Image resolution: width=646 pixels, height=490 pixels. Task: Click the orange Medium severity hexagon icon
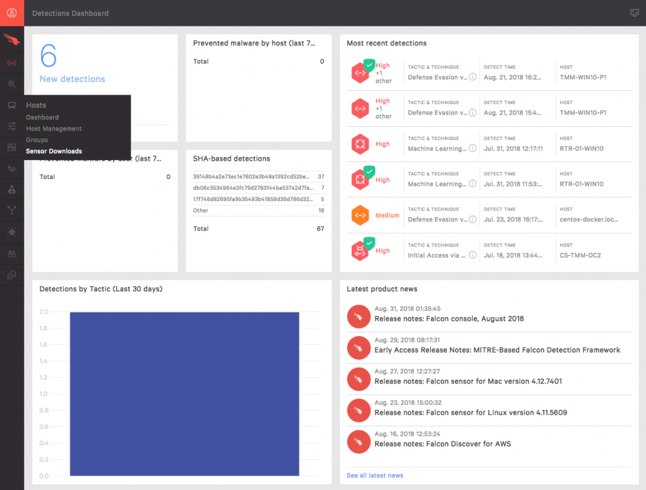click(360, 215)
